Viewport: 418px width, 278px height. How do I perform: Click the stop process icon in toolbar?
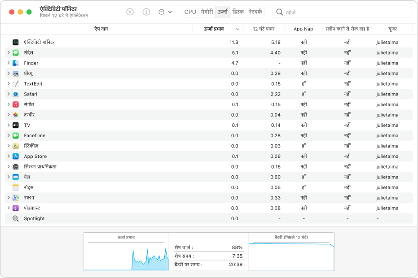click(x=130, y=12)
